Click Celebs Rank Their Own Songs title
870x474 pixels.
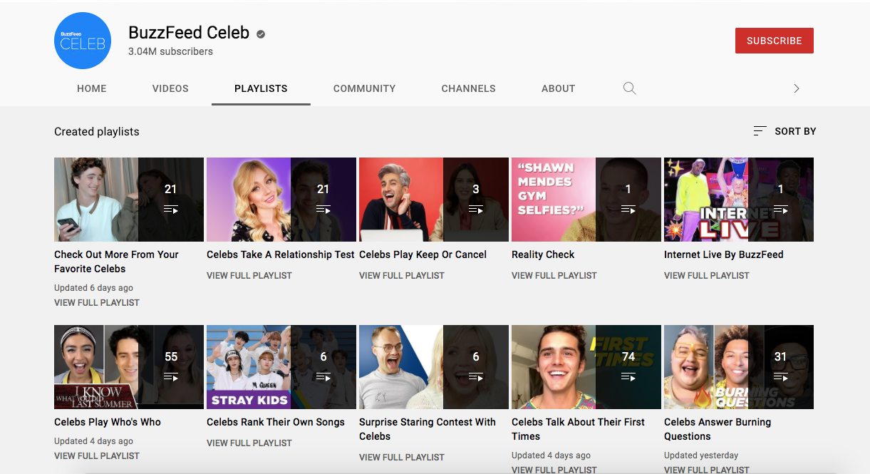276,422
